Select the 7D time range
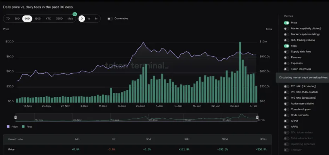This screenshot has height=155, width=329. pos(8,19)
